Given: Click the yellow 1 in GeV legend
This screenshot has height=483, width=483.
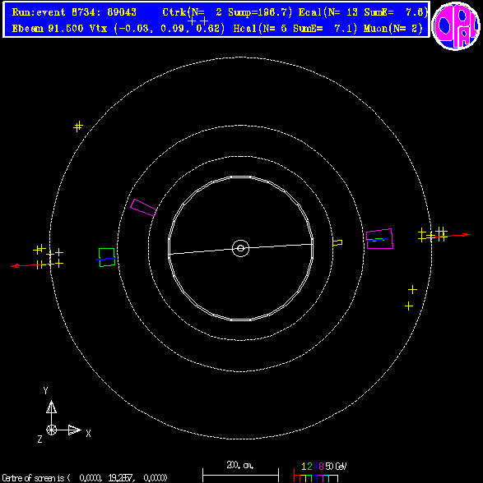Looking at the screenshot, I should [304, 467].
